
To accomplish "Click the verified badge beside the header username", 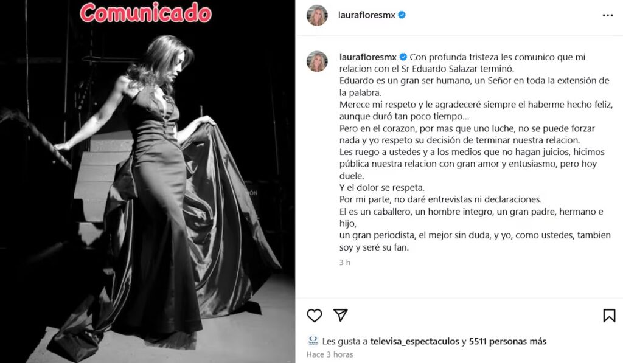I will pos(402,15).
